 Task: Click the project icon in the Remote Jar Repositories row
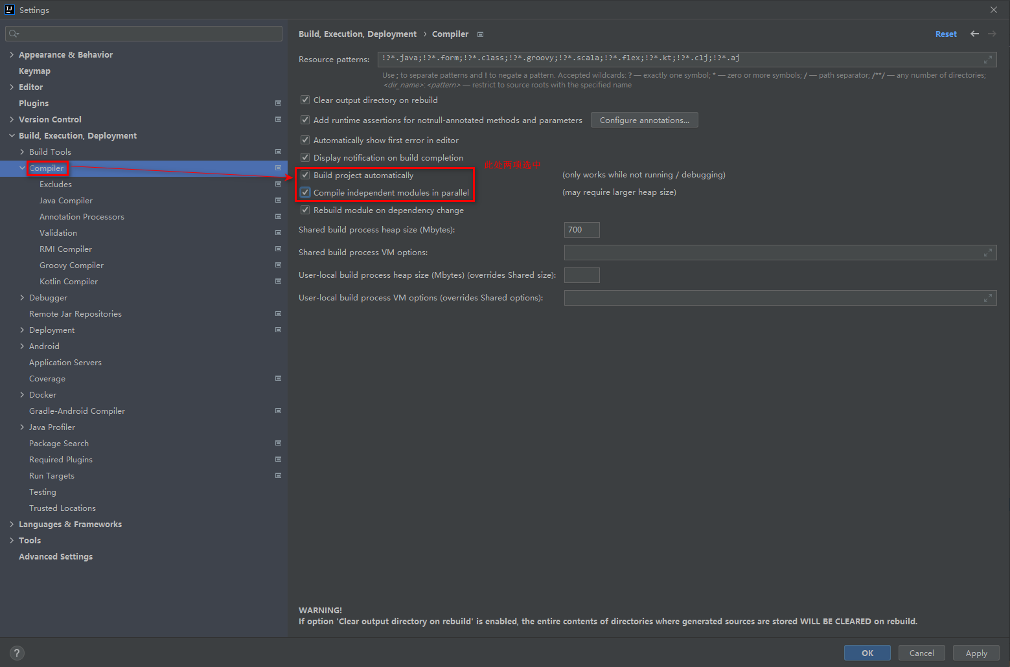(278, 313)
